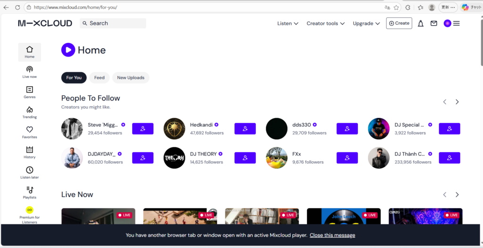Open messages envelope icon
The width and height of the screenshot is (483, 248).
(x=433, y=23)
